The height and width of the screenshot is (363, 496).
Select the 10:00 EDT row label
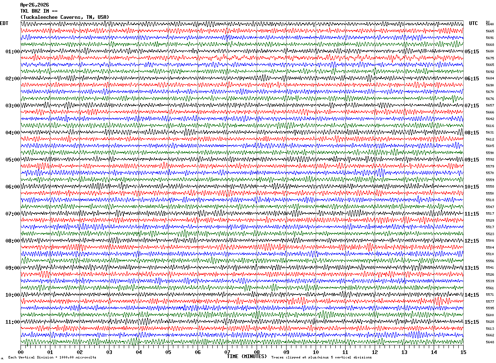[x=12, y=295]
